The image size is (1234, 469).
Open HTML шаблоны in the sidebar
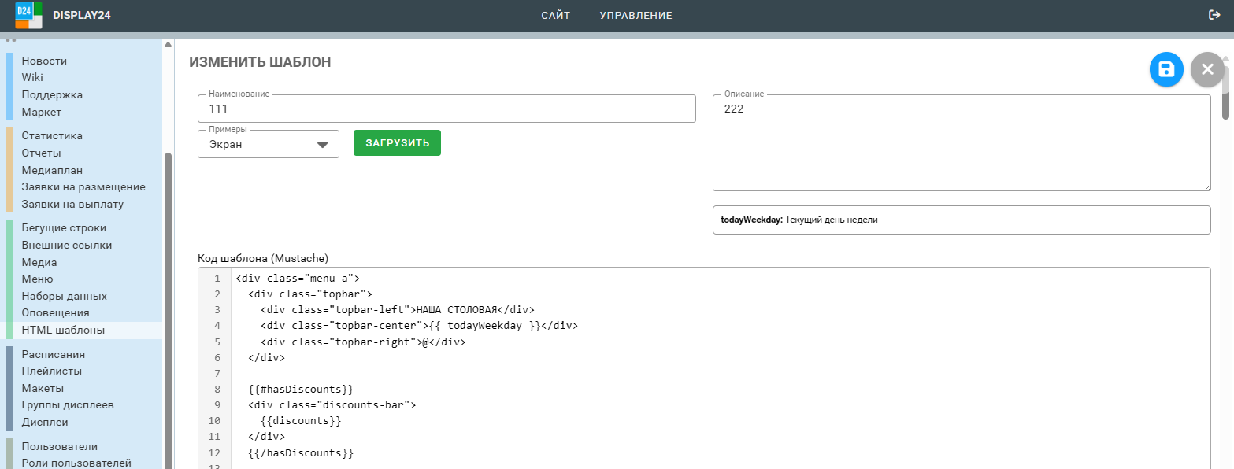pyautogui.click(x=63, y=330)
